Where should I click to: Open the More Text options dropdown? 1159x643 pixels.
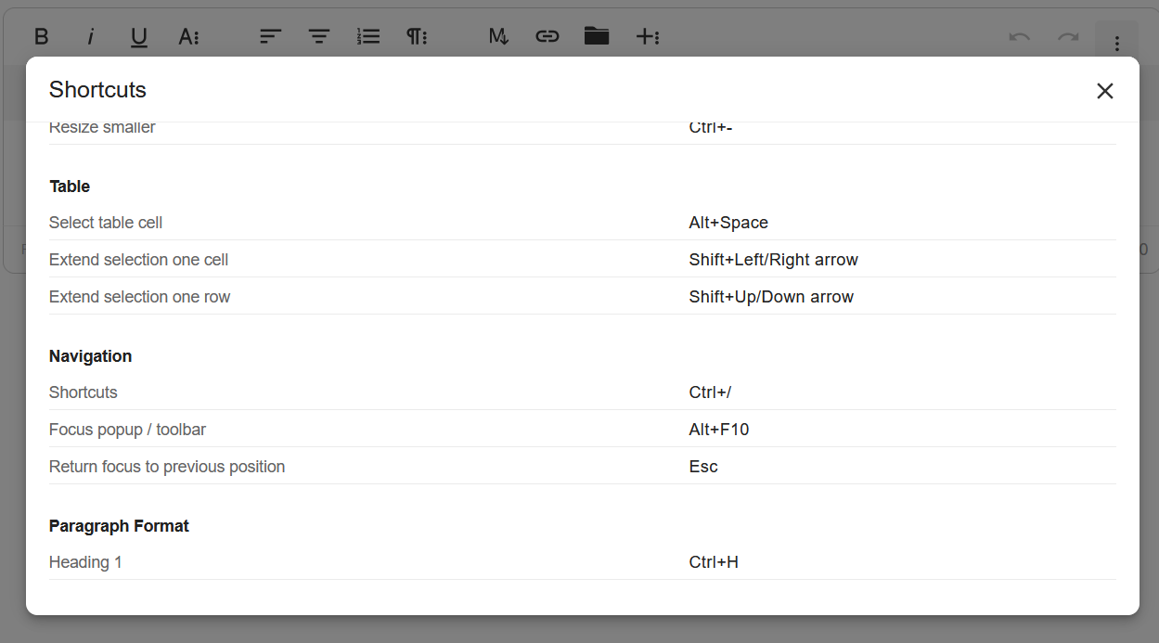pyautogui.click(x=188, y=37)
